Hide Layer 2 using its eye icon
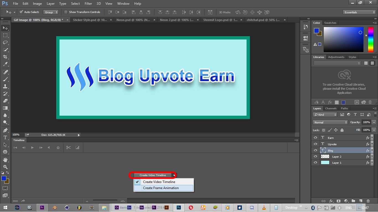The height and width of the screenshot is (212, 378). point(315,157)
